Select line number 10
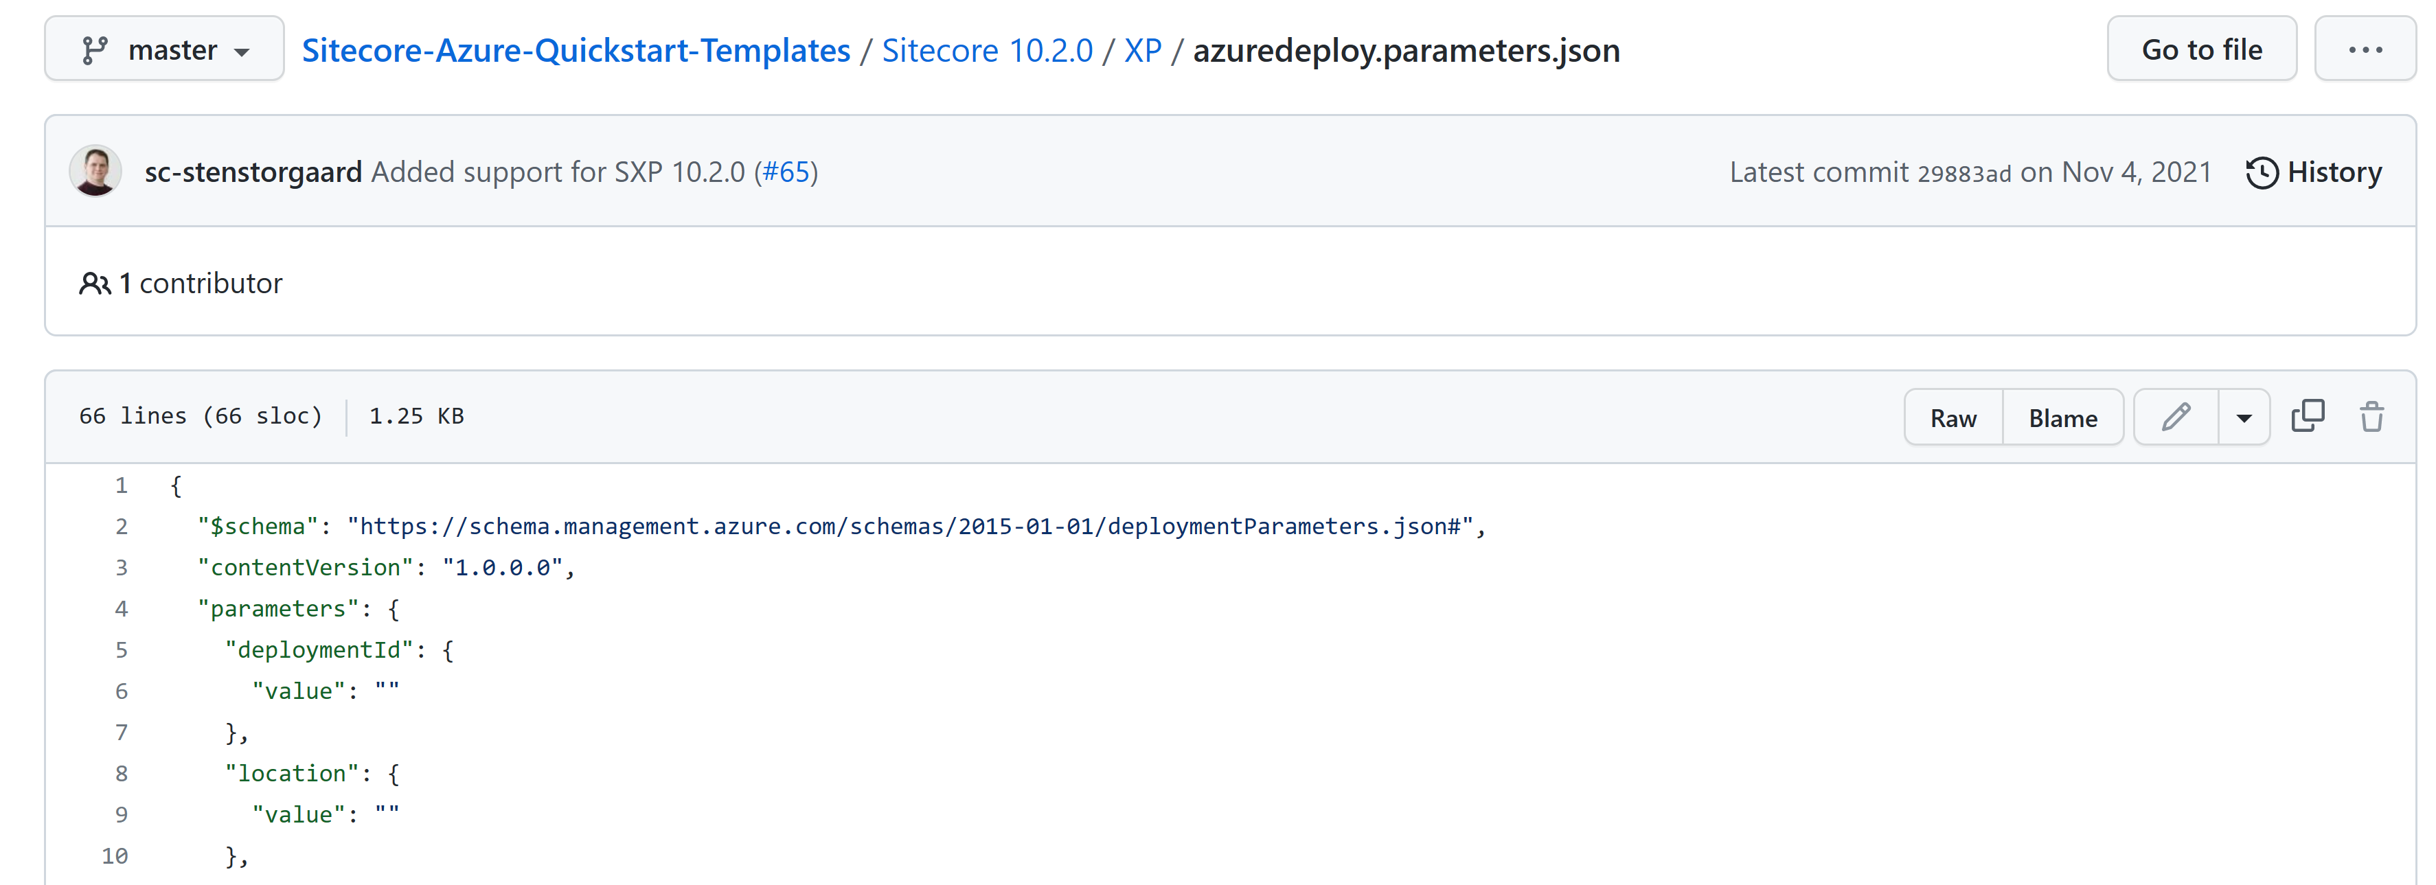Screen dimensions: 2436x885 [x=115, y=855]
